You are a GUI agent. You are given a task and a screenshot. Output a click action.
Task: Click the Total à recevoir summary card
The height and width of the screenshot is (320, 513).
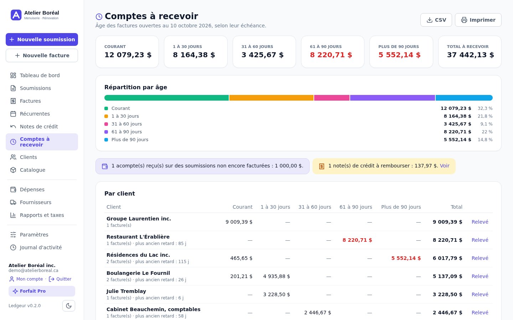pyautogui.click(x=470, y=52)
